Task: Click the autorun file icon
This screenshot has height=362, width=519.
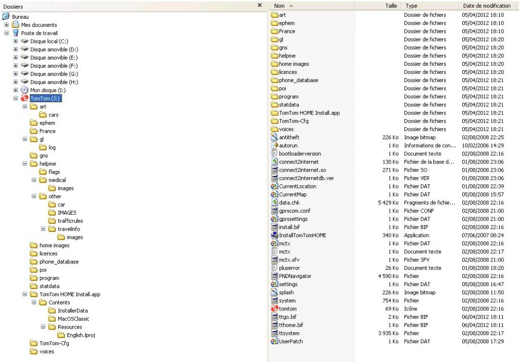Action: 274,145
